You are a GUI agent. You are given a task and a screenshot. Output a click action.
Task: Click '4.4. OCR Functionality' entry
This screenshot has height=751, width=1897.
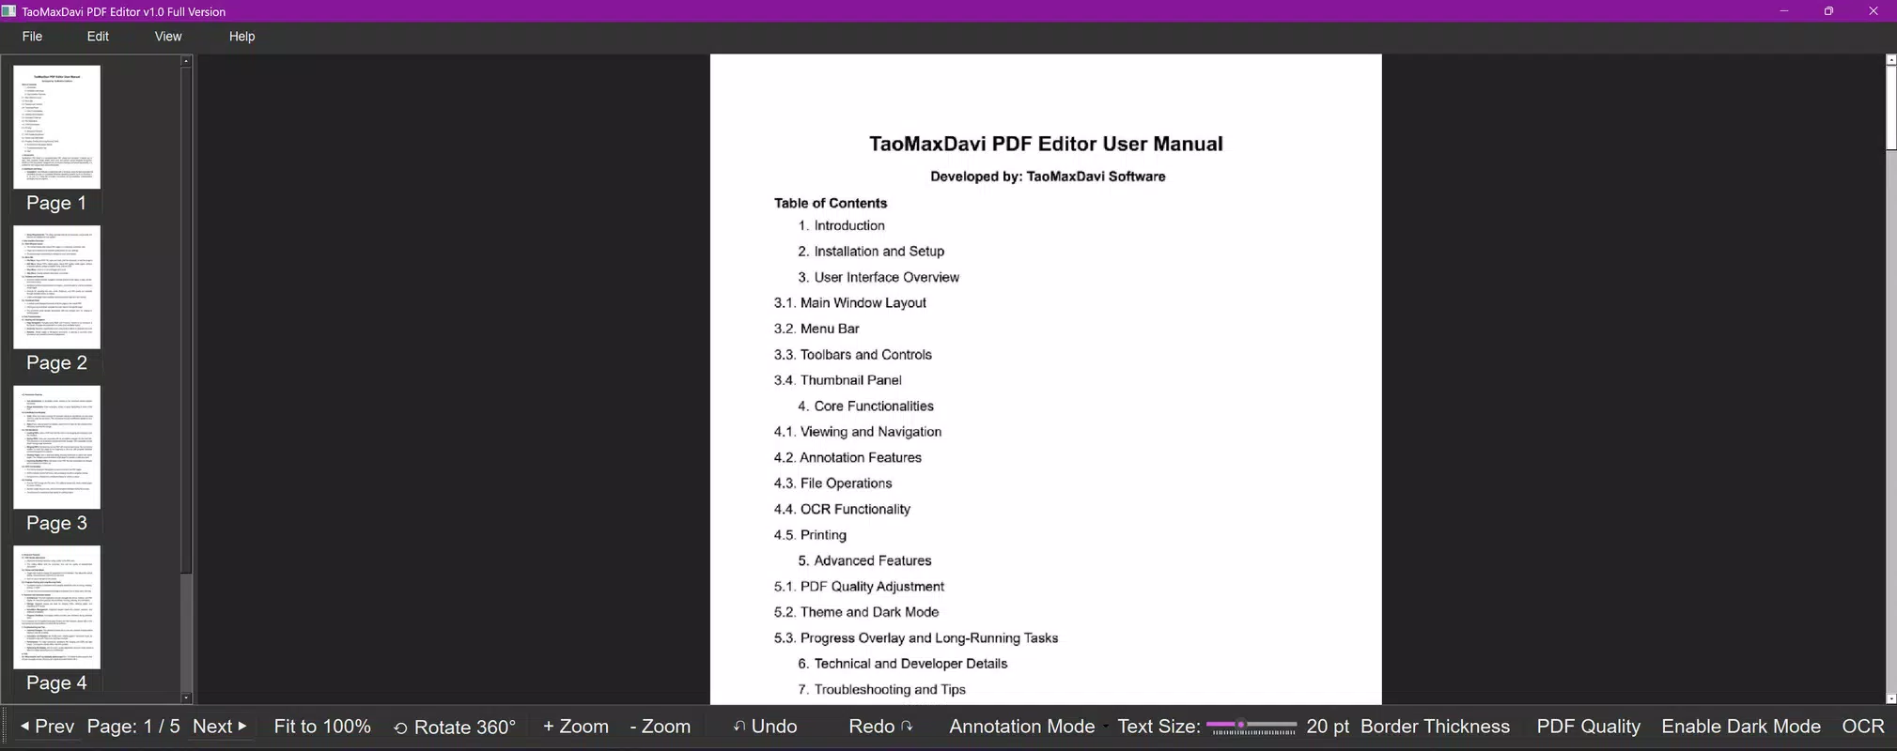[x=842, y=509]
